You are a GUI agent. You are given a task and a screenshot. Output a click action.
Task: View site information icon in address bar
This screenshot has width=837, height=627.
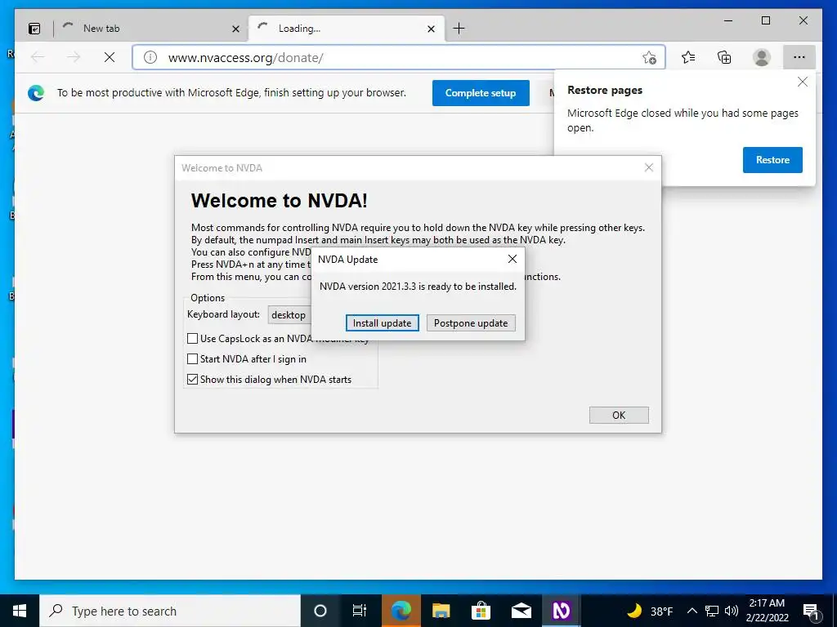click(x=150, y=57)
